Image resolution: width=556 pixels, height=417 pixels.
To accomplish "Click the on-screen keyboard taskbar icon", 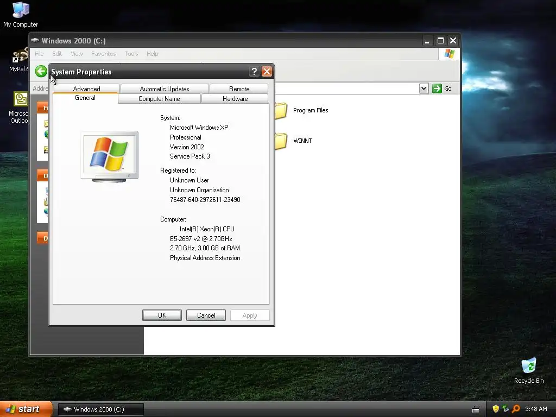I will point(476,410).
